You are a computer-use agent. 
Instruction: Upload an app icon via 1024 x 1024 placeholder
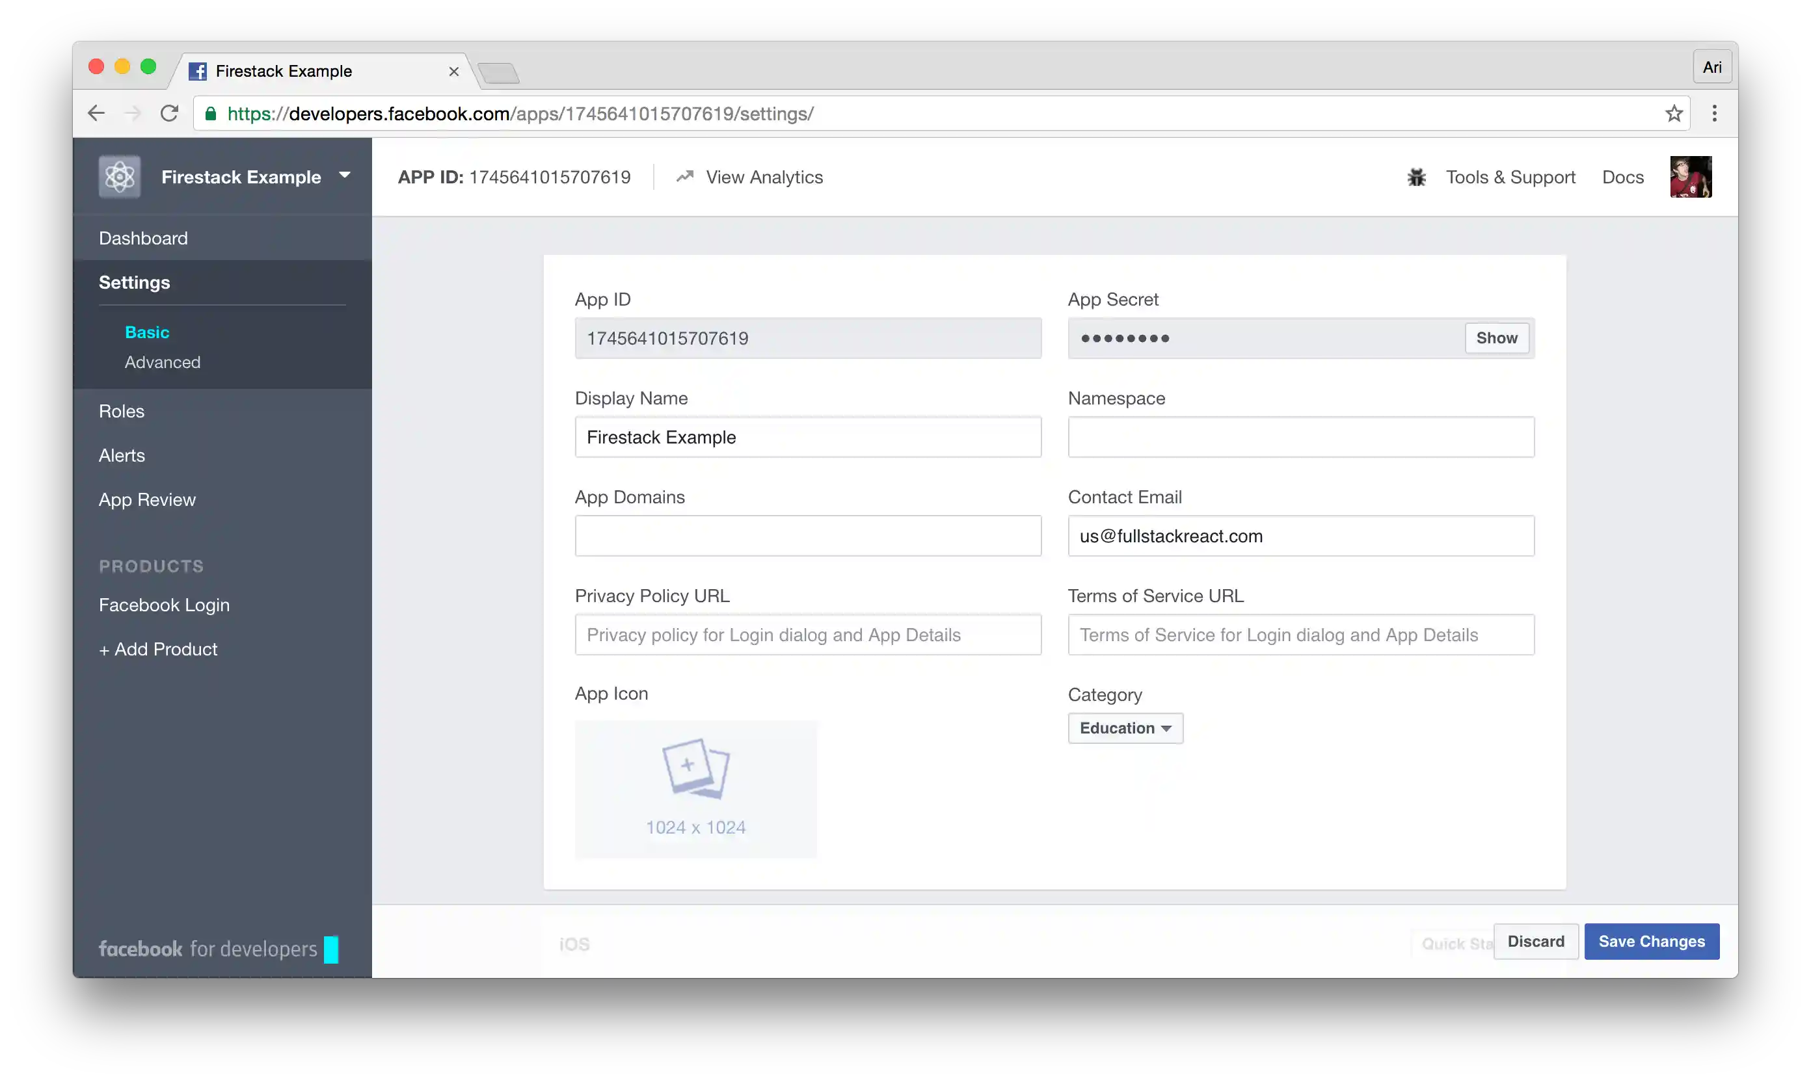click(696, 789)
